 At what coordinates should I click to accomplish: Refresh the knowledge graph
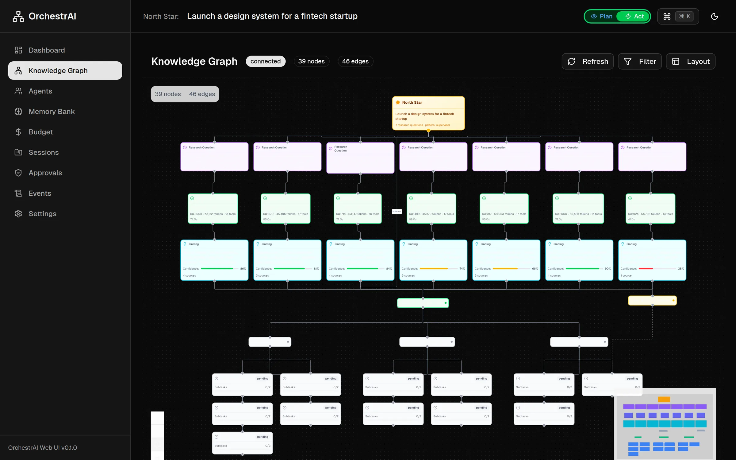tap(587, 61)
